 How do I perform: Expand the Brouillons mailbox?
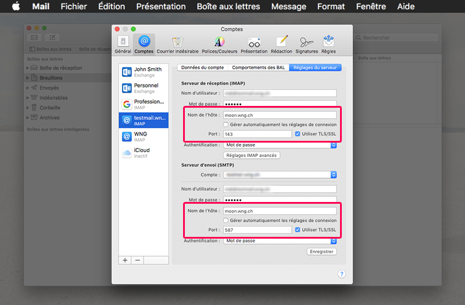point(27,78)
